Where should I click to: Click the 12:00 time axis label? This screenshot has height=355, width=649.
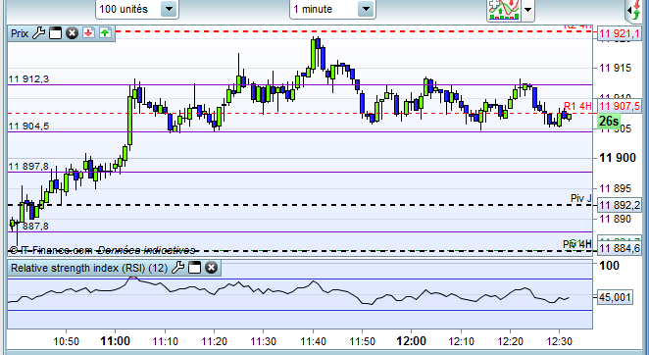[411, 341]
